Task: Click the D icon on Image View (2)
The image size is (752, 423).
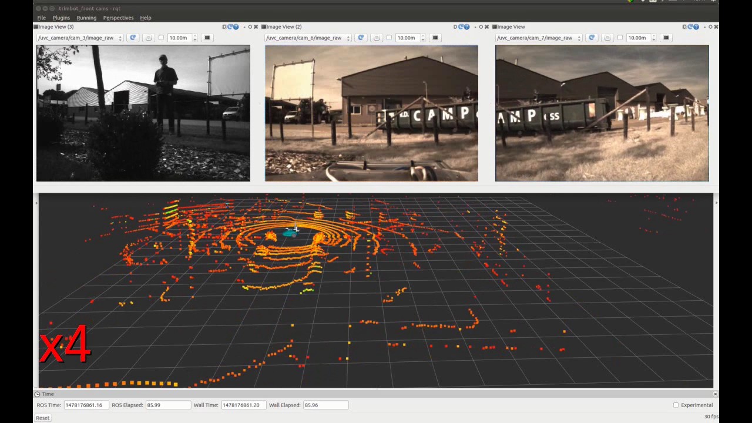Action: [455, 26]
